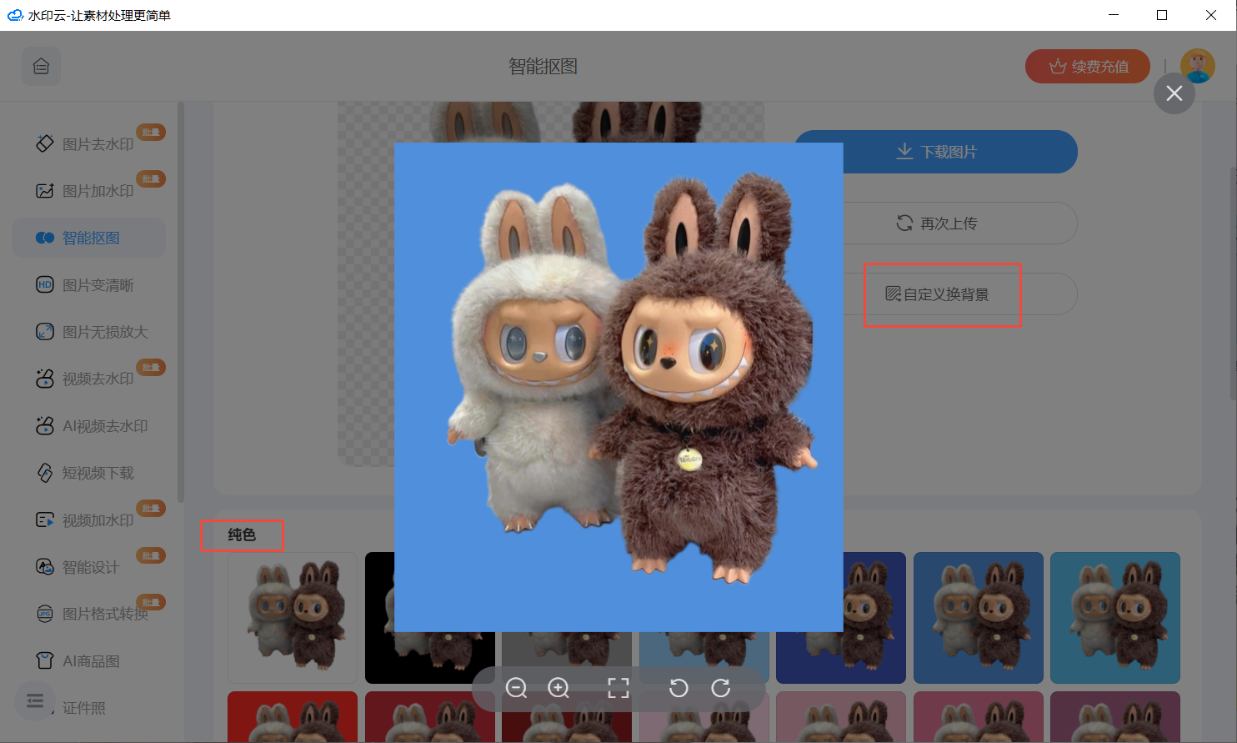
Task: Open 图片格式转换 in the sidebar
Action: point(89,614)
